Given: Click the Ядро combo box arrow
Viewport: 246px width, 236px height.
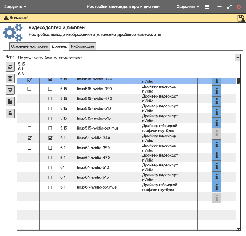Looking at the screenshot, I should click(237, 58).
